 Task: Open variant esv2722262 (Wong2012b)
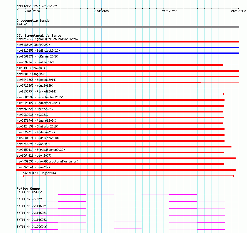pos(35,86)
